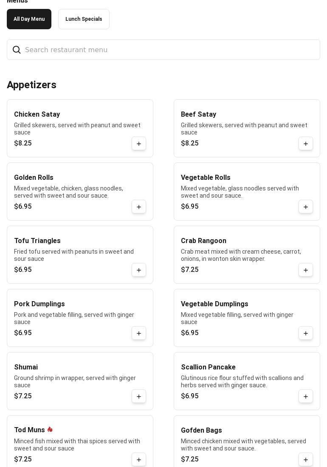Focus the Search restaurant menu field

[x=170, y=50]
